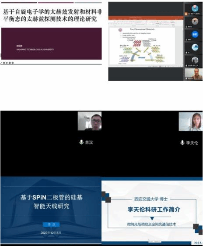The height and width of the screenshot is (246, 203).
Task: Click the Two Dimensional Materials slide content
Action: click(x=142, y=46)
